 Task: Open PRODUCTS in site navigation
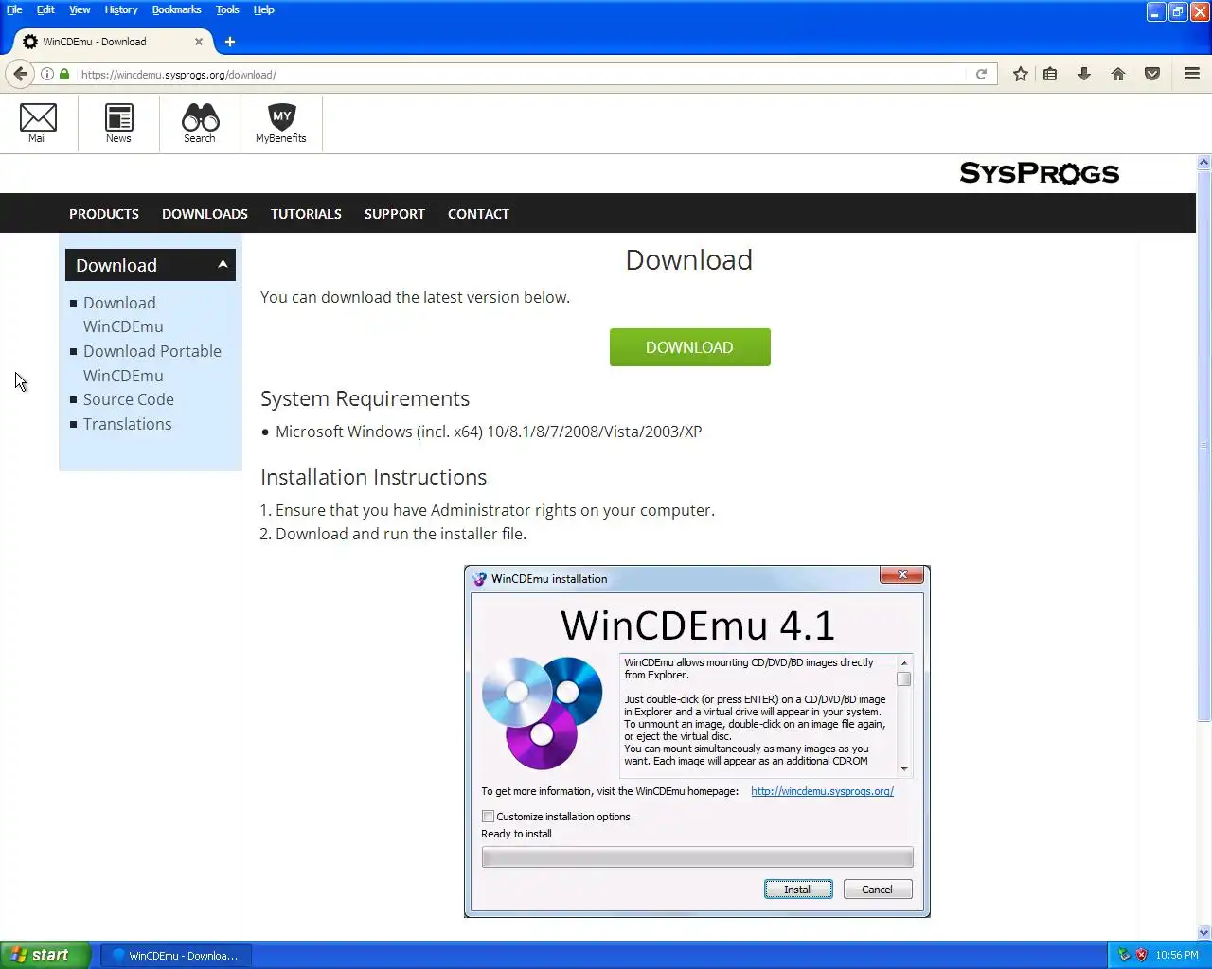tap(104, 214)
